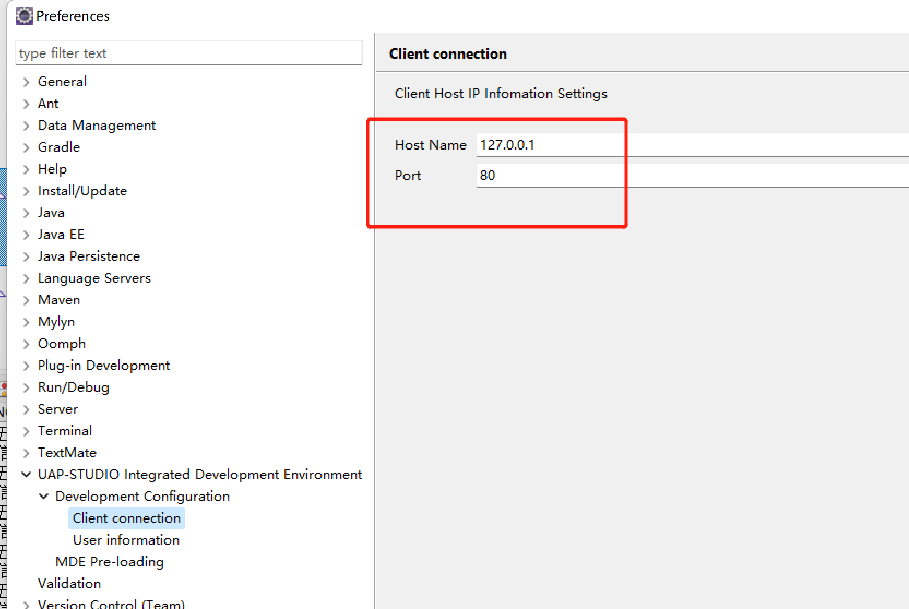Image resolution: width=909 pixels, height=609 pixels.
Task: Expand the Language Servers category
Action: tap(27, 278)
